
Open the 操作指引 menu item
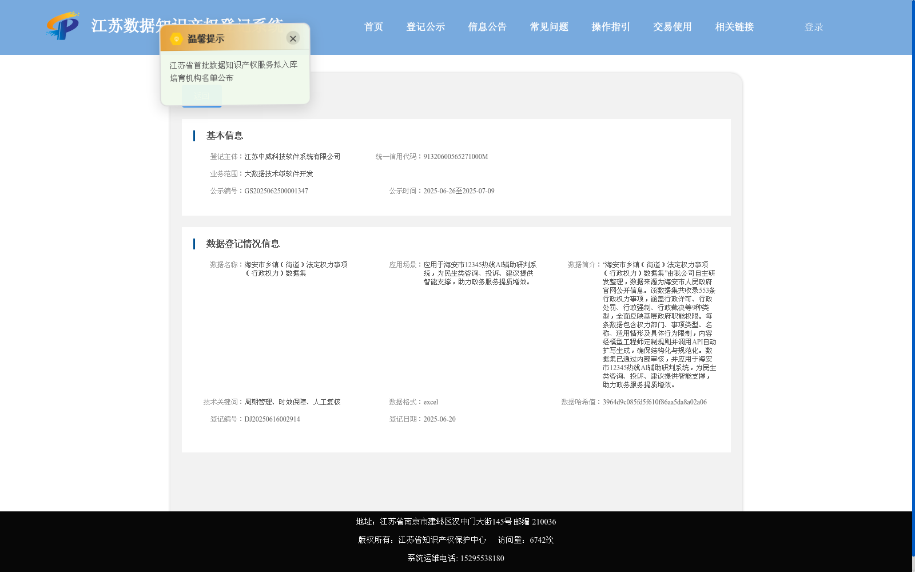pos(611,27)
